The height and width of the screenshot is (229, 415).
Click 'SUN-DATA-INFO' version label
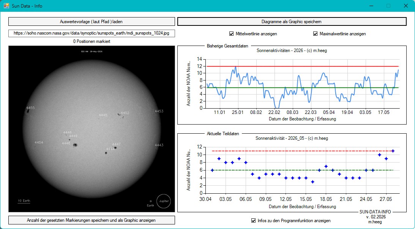(x=375, y=212)
